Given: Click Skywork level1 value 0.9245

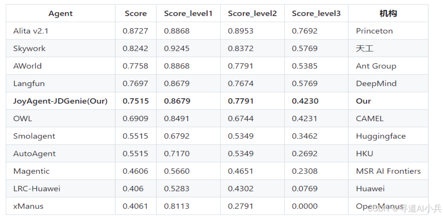Looking at the screenshot, I should tap(177, 48).
